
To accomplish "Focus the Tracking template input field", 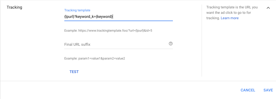I will coord(119,17).
